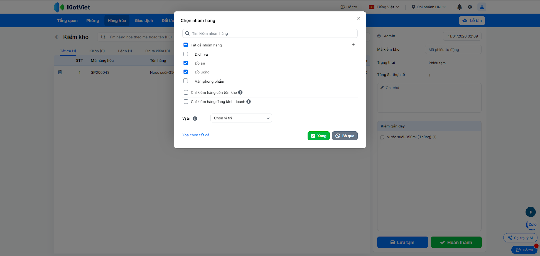This screenshot has height=256, width=540.
Task: Click the Hỗ trợ link in header
Action: tap(349, 7)
